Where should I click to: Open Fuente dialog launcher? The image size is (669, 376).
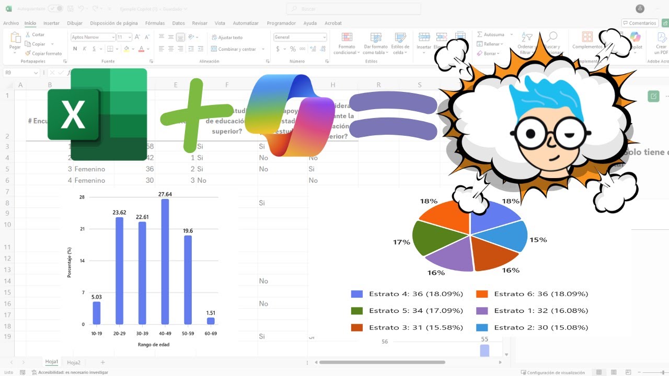(151, 61)
